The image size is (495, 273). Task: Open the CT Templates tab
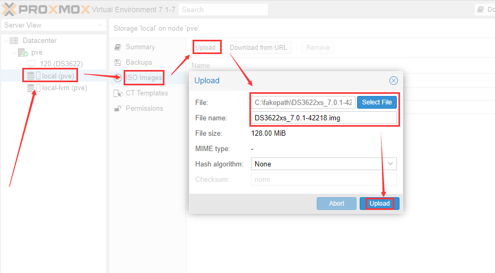pos(147,93)
